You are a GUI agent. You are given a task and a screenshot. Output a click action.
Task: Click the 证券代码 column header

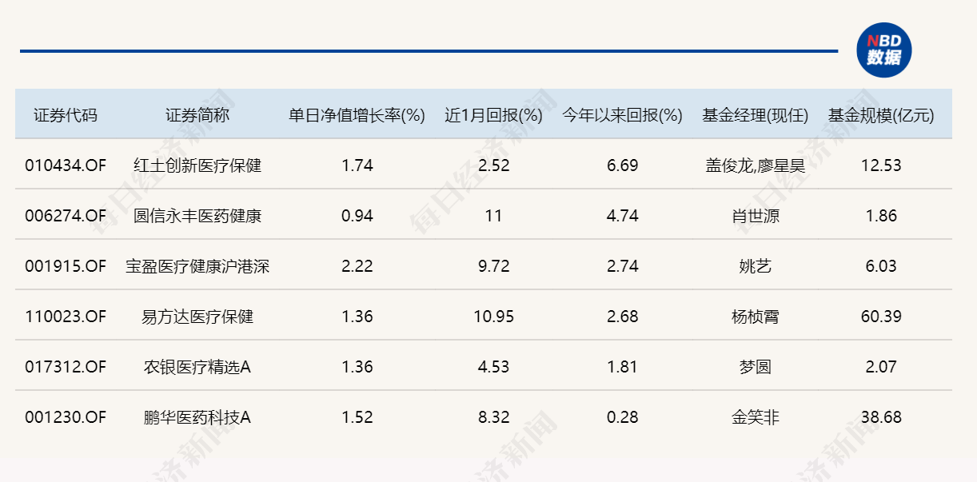(x=66, y=115)
